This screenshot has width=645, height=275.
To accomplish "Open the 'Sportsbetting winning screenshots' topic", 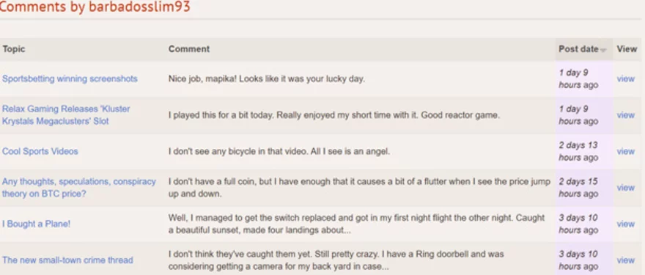I will coord(70,78).
